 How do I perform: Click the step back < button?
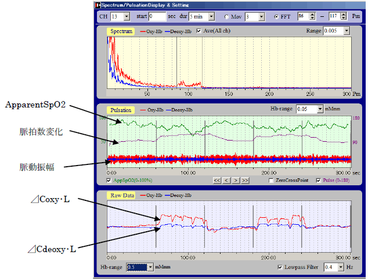[226, 181]
